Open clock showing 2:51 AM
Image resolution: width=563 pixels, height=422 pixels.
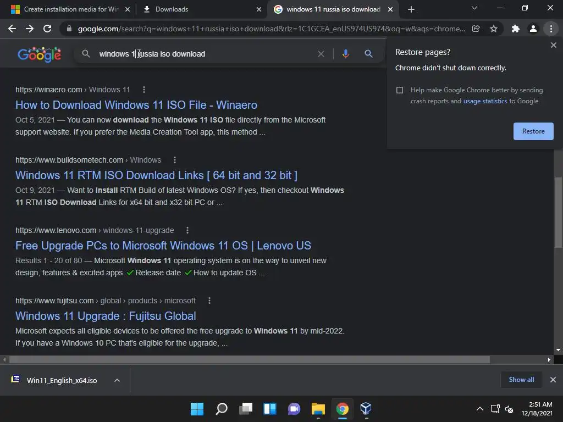(x=537, y=409)
